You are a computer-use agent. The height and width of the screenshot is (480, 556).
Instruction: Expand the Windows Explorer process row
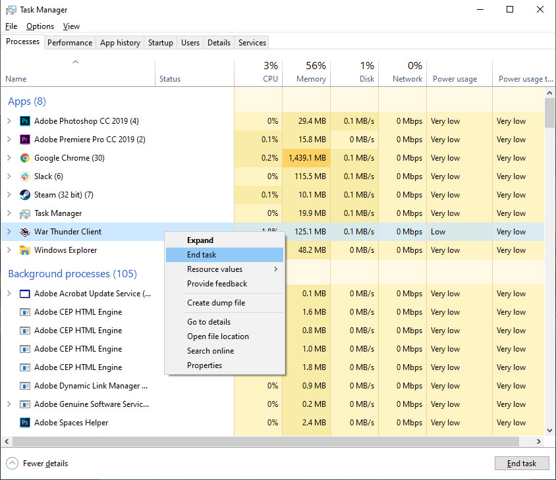tap(9, 250)
